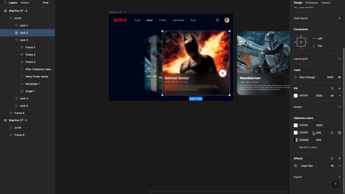Screen dimensions: 345x194
Task: Click the frame icon of card-1 layer
Action: click(16, 25)
